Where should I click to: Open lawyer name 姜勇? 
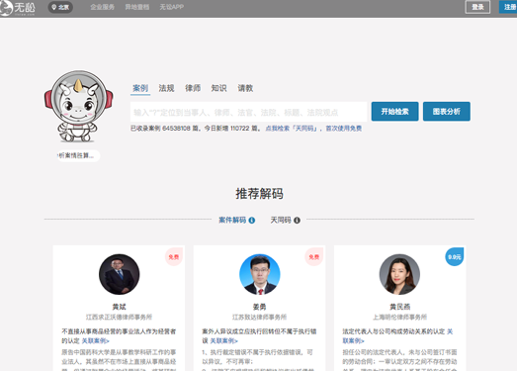point(260,307)
